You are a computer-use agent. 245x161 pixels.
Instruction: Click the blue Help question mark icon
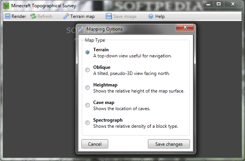coord(151,16)
